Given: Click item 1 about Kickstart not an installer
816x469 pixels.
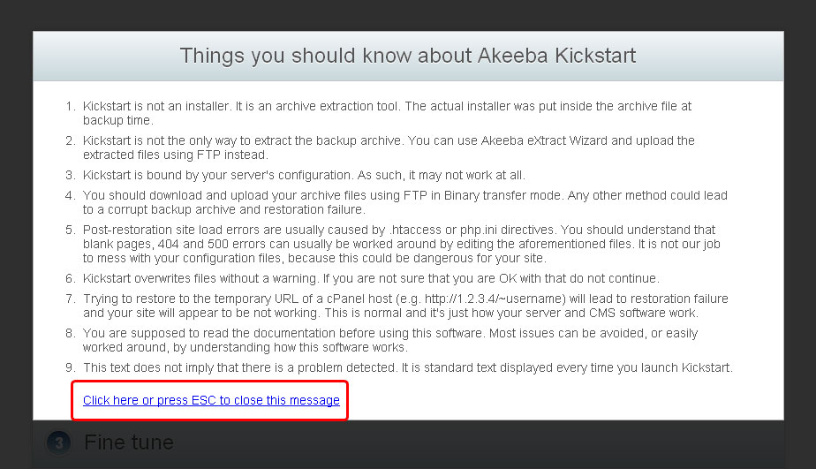Looking at the screenshot, I should (x=387, y=113).
